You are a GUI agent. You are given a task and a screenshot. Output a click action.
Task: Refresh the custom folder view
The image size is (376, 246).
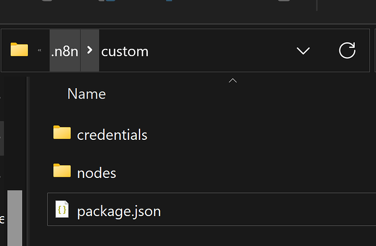347,51
